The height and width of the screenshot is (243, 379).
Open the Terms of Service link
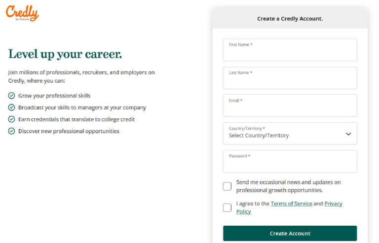click(x=291, y=204)
